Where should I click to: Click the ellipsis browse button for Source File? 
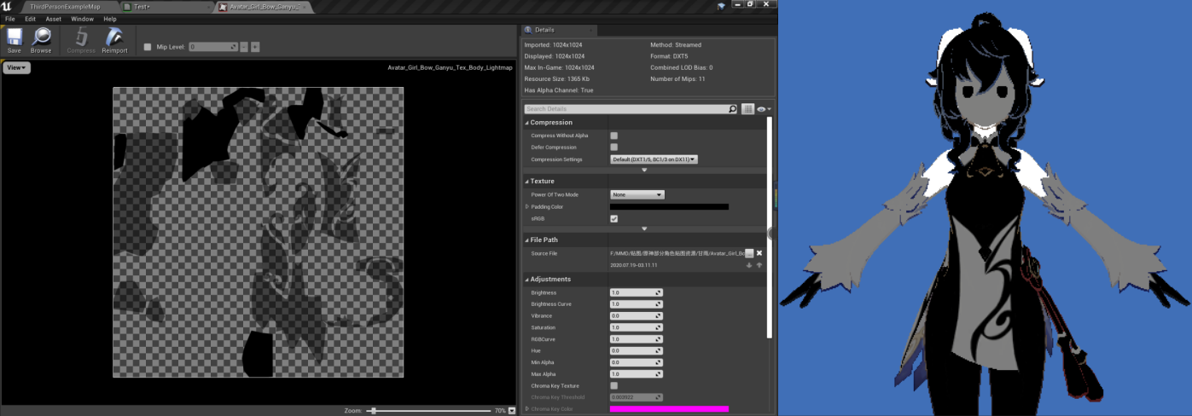(749, 253)
